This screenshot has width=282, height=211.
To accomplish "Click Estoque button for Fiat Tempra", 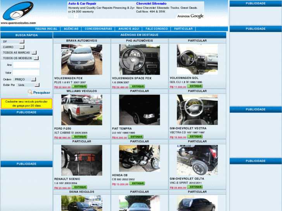I will pos(136,137).
